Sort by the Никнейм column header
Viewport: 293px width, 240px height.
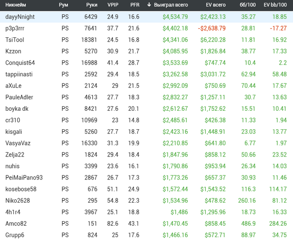(16, 5)
